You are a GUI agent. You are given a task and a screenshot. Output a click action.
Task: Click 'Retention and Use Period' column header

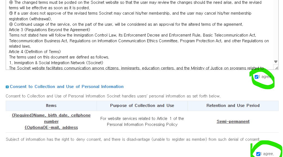(233, 106)
